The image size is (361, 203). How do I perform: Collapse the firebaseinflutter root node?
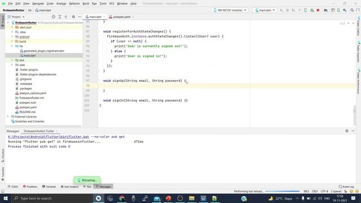8,23
